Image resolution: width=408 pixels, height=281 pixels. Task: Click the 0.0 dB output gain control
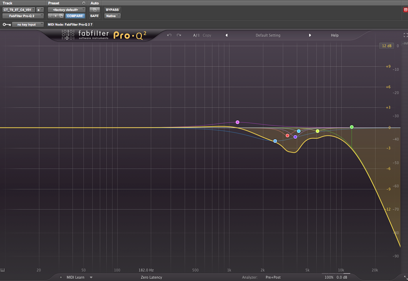click(342, 278)
